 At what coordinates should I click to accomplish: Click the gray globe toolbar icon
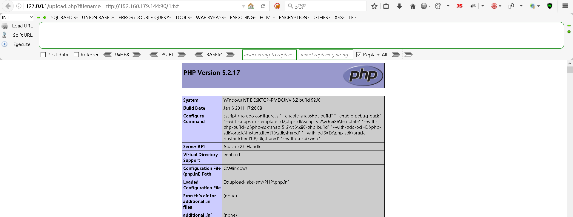point(424,6)
